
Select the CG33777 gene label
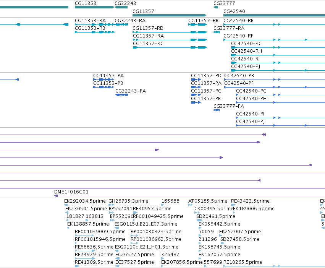coord(224,3)
